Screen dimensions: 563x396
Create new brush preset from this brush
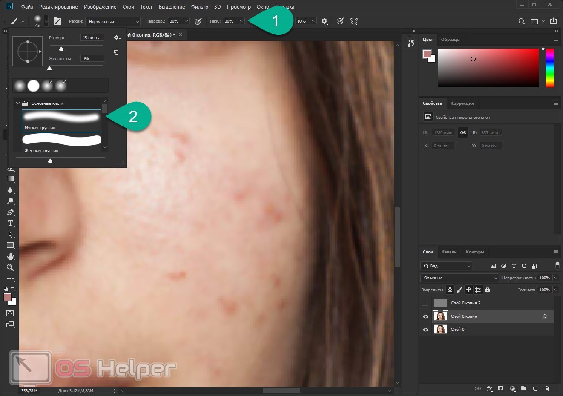click(x=116, y=52)
